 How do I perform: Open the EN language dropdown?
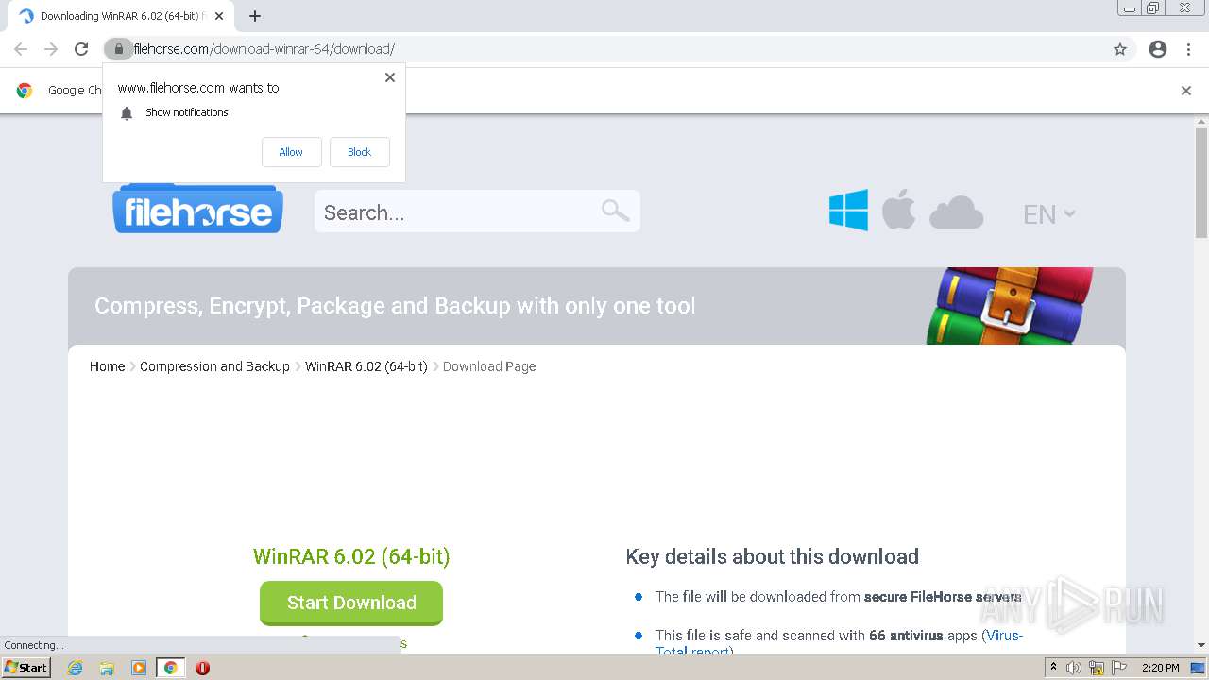[x=1049, y=214]
